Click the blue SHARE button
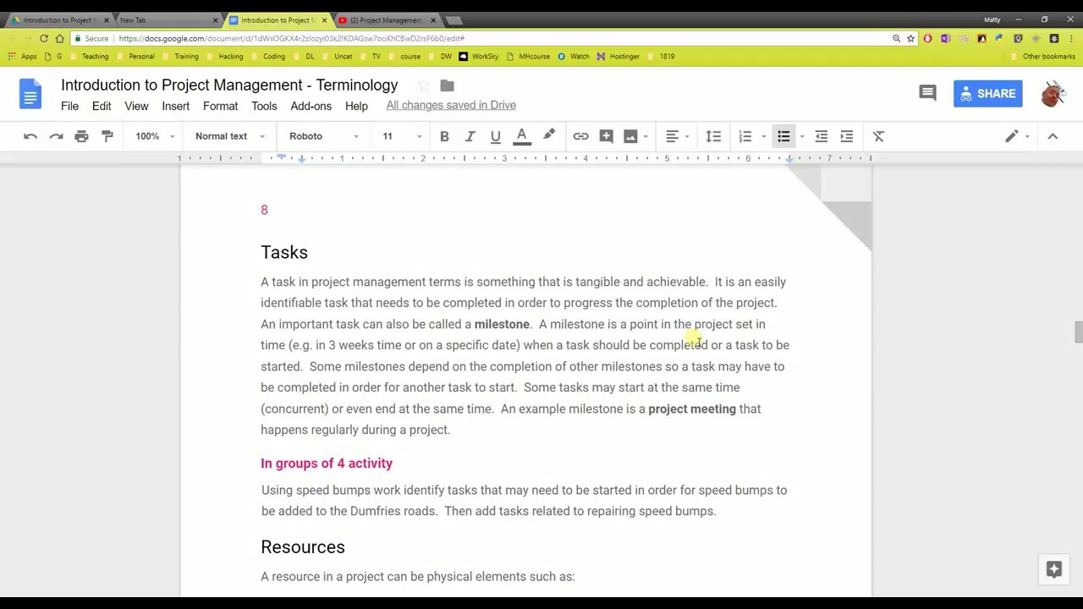 click(x=987, y=93)
